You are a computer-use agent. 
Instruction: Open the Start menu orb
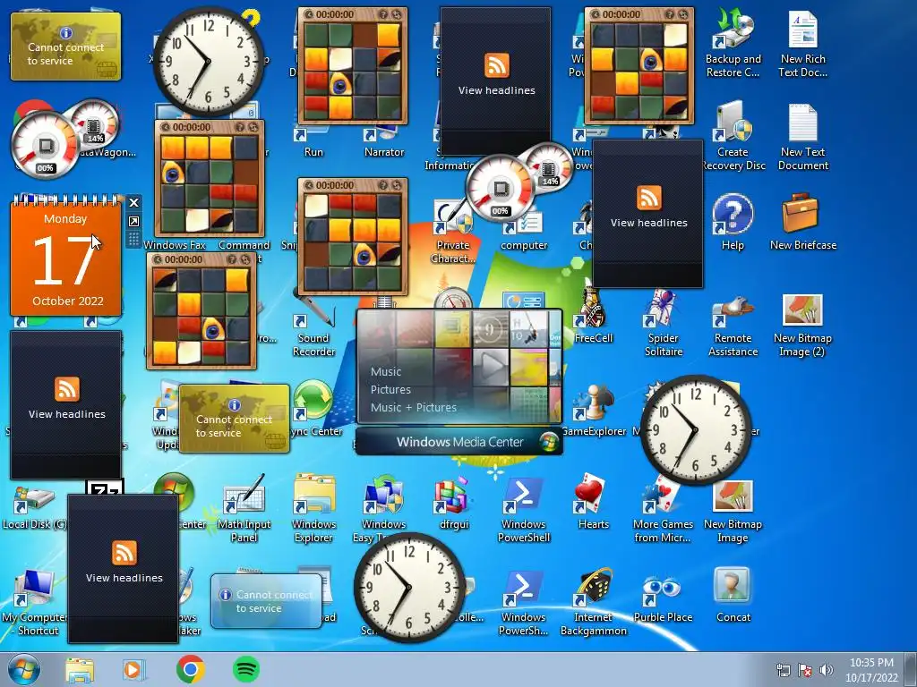pos(24,669)
